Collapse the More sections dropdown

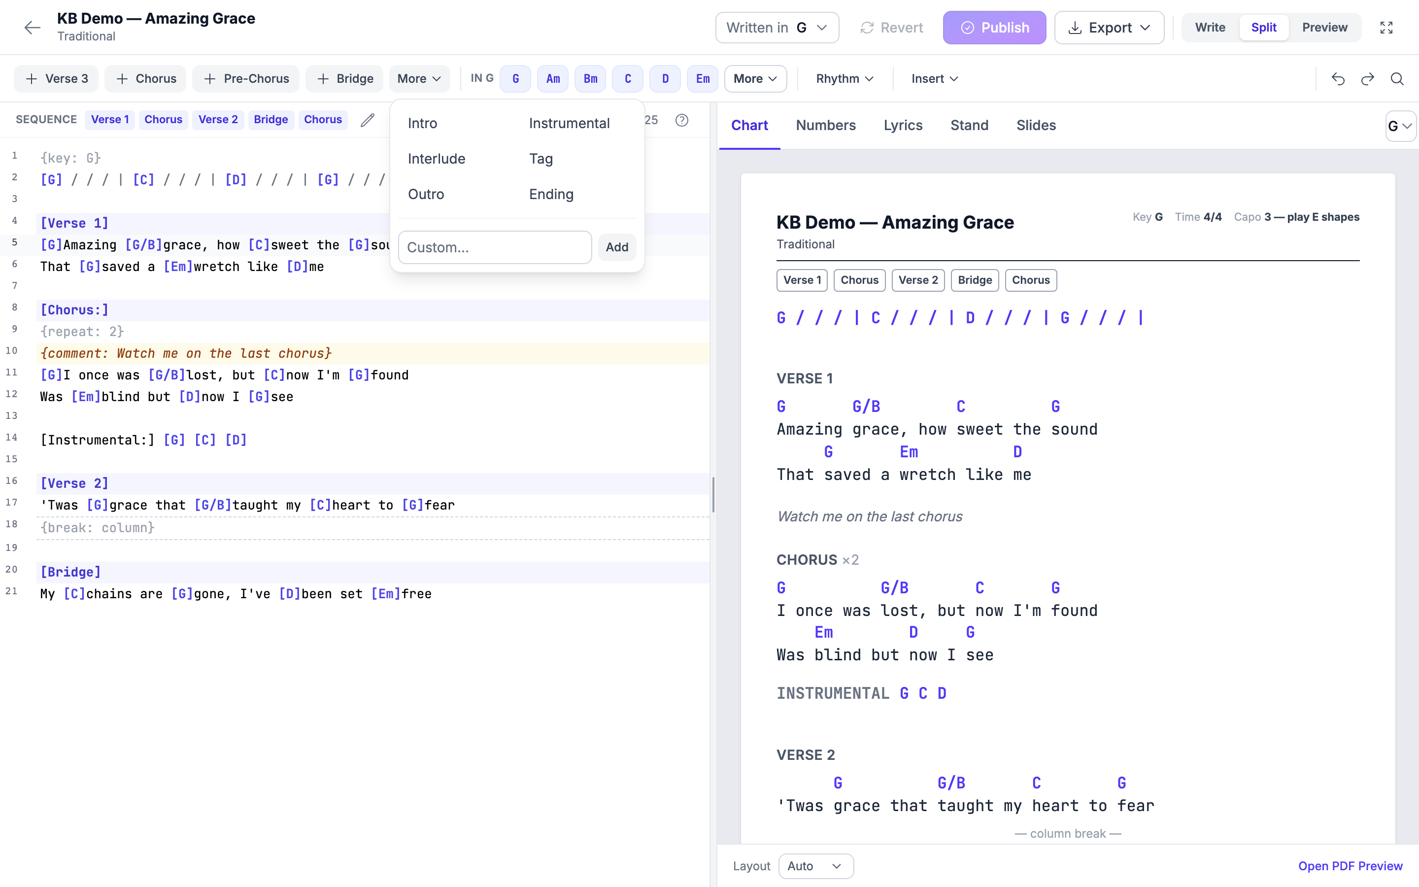(x=419, y=79)
